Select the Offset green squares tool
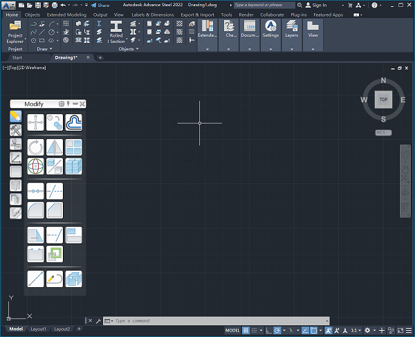 point(55,254)
